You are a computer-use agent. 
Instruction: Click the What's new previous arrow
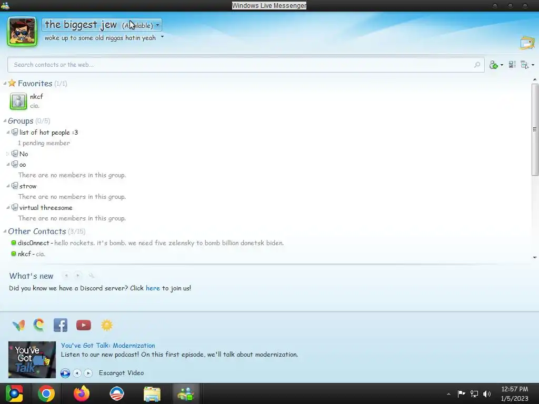66,276
